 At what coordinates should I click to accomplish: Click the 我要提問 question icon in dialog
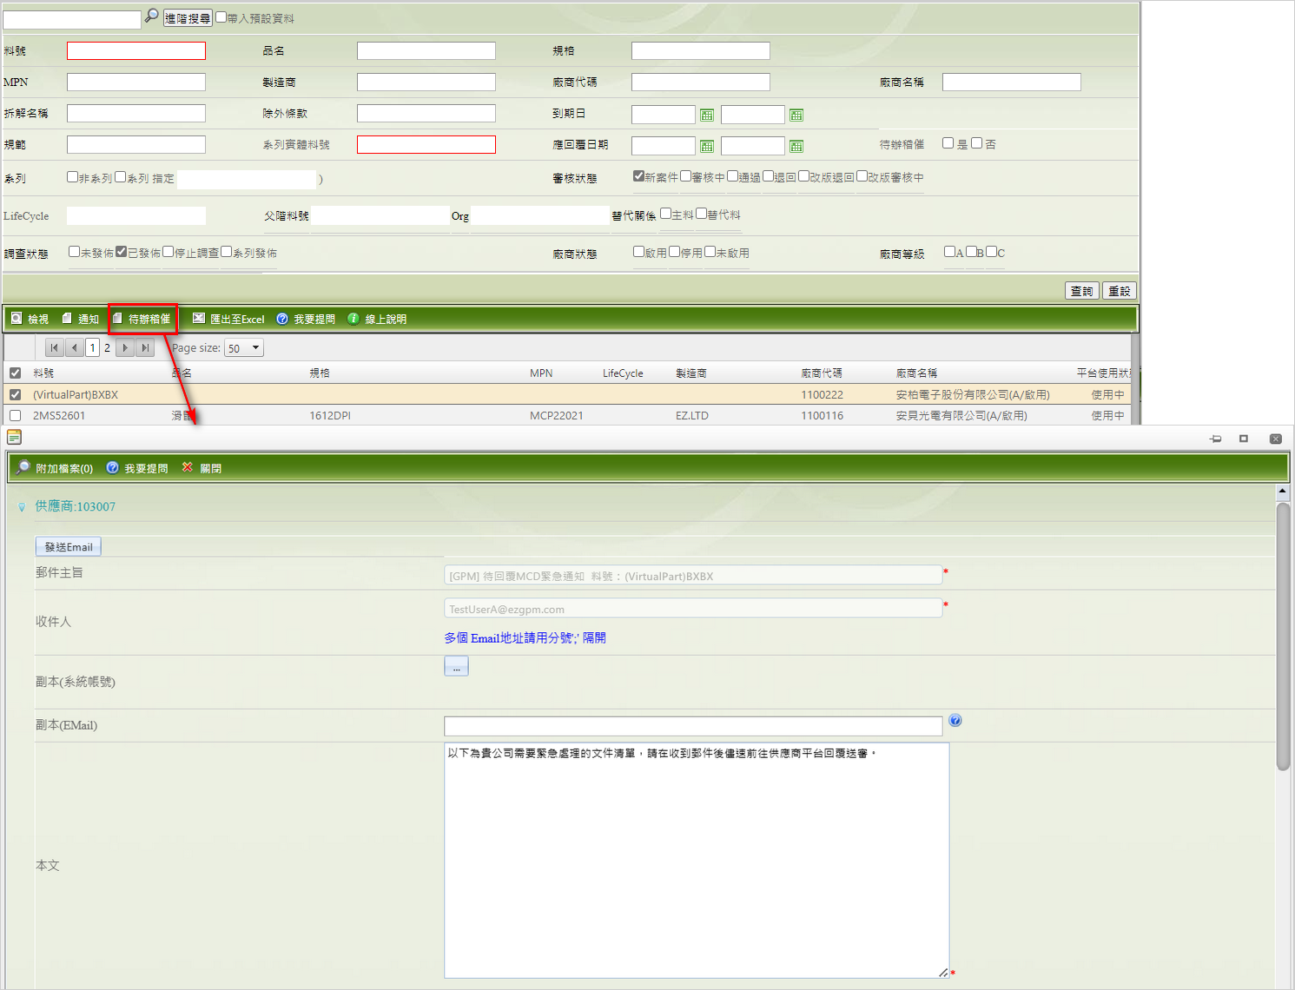[113, 467]
